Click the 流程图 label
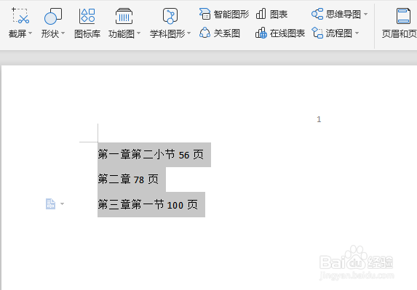 click(339, 33)
